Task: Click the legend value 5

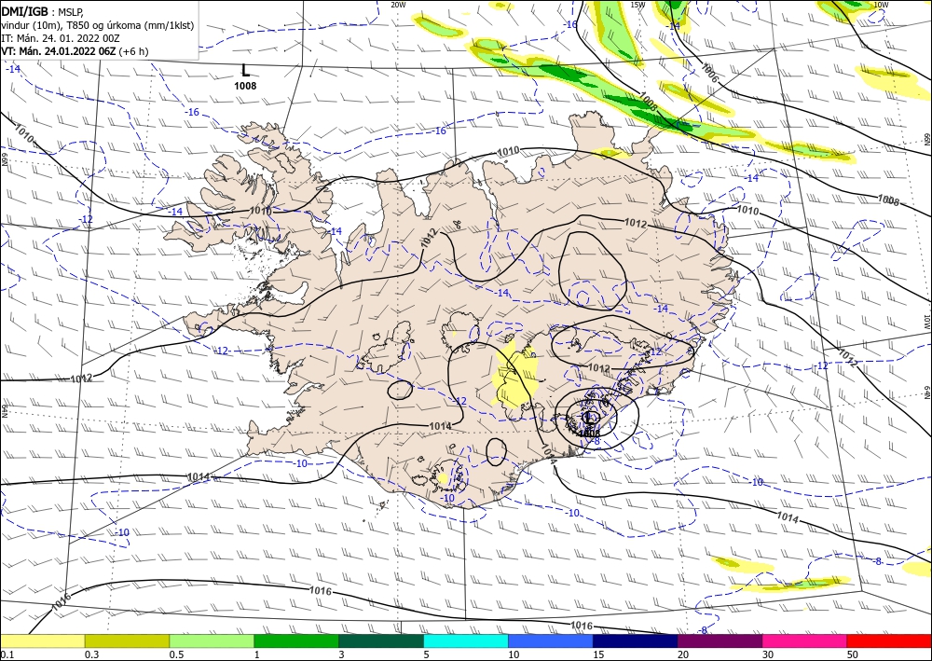Action: [426, 654]
